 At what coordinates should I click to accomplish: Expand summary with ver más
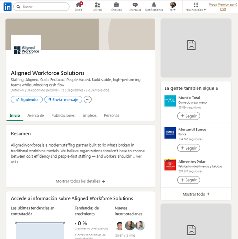click(x=139, y=156)
